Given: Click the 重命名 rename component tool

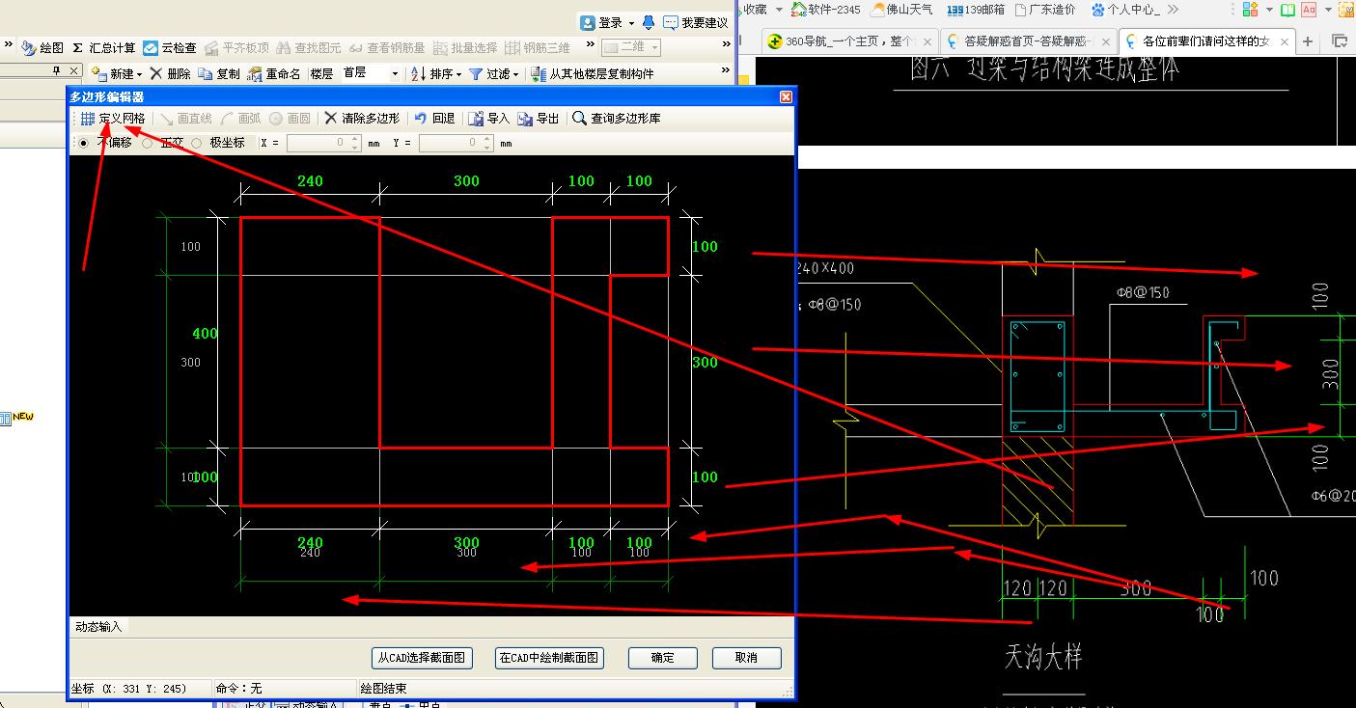Looking at the screenshot, I should click(274, 73).
